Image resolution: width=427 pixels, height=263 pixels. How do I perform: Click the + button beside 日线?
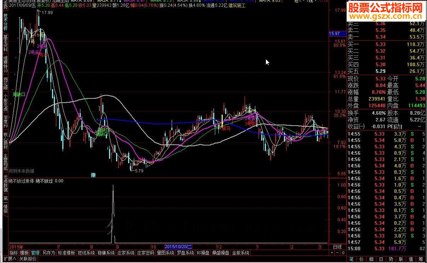[332, 253]
